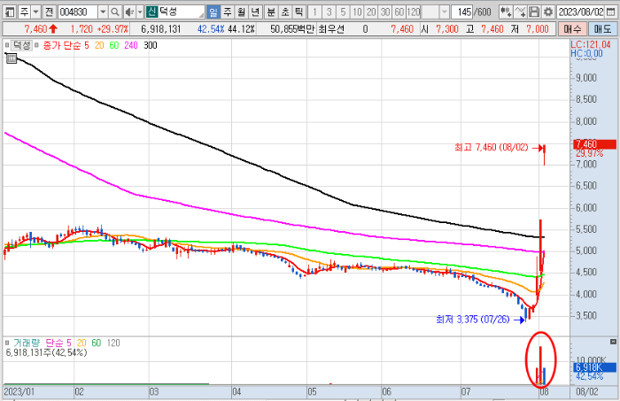Image resolution: width=620 pixels, height=401 pixels.
Task: Select the 주 weekly chart period
Action: click(228, 12)
